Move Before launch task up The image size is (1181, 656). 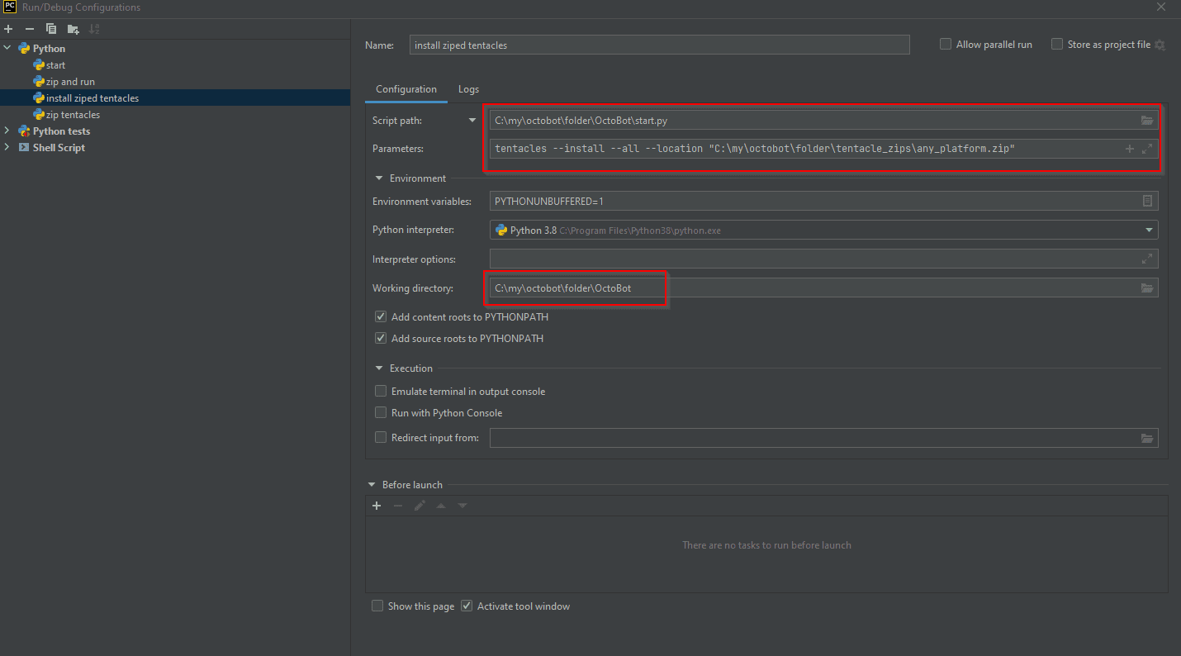[441, 506]
